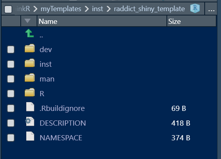221x159 pixels.
Task: Open the NAMESPACE file name
Action: (61, 138)
